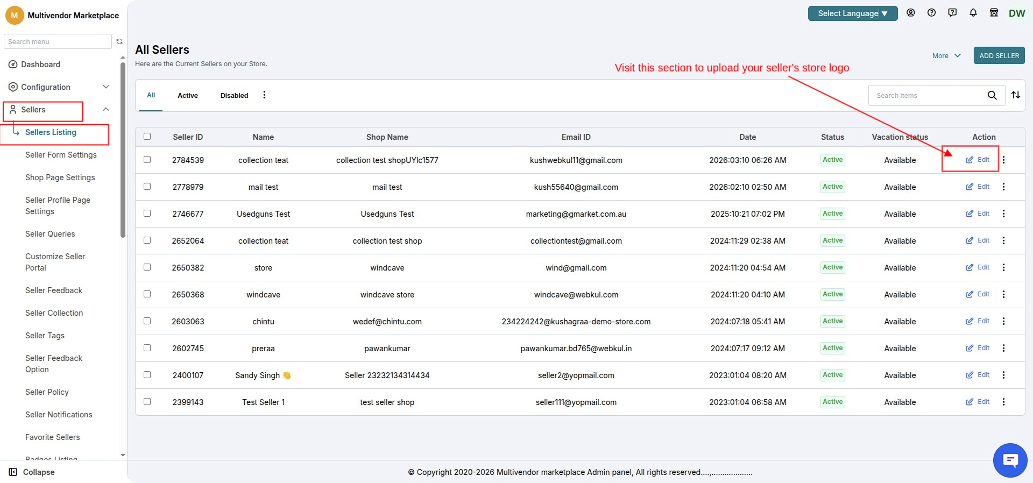The height and width of the screenshot is (483, 1033).
Task: Tick the select-all sellers checkbox
Action: click(147, 137)
